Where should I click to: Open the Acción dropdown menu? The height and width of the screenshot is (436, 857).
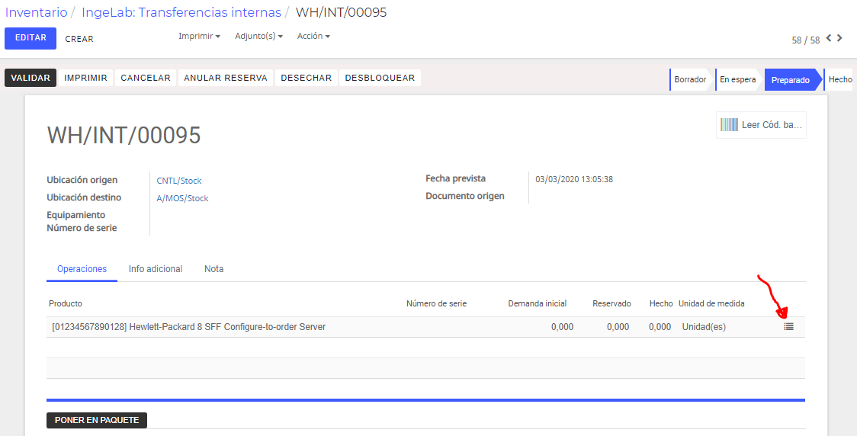pos(313,36)
